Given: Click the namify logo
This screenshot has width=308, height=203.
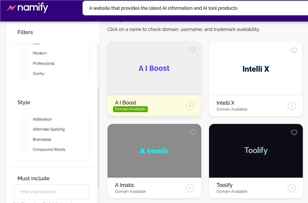Looking at the screenshot, I should pos(27,8).
